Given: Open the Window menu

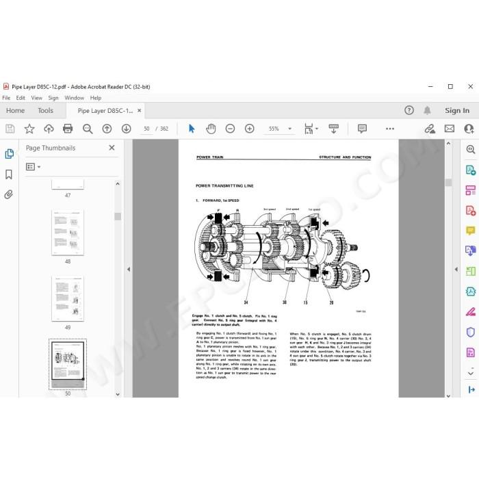Looking at the screenshot, I should click(x=74, y=98).
